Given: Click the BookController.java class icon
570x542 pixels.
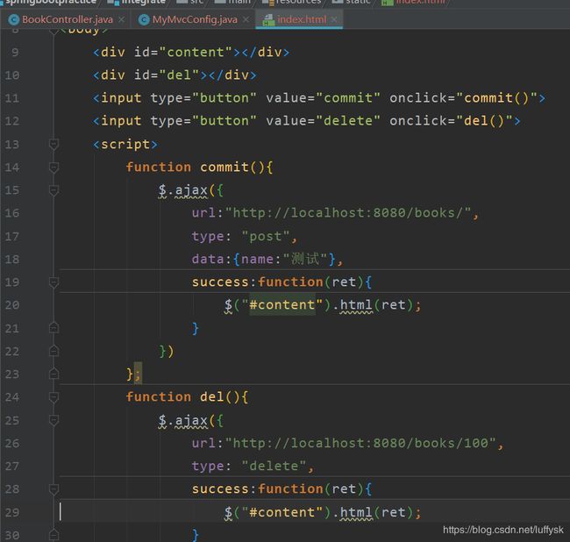Looking at the screenshot, I should pyautogui.click(x=14, y=19).
